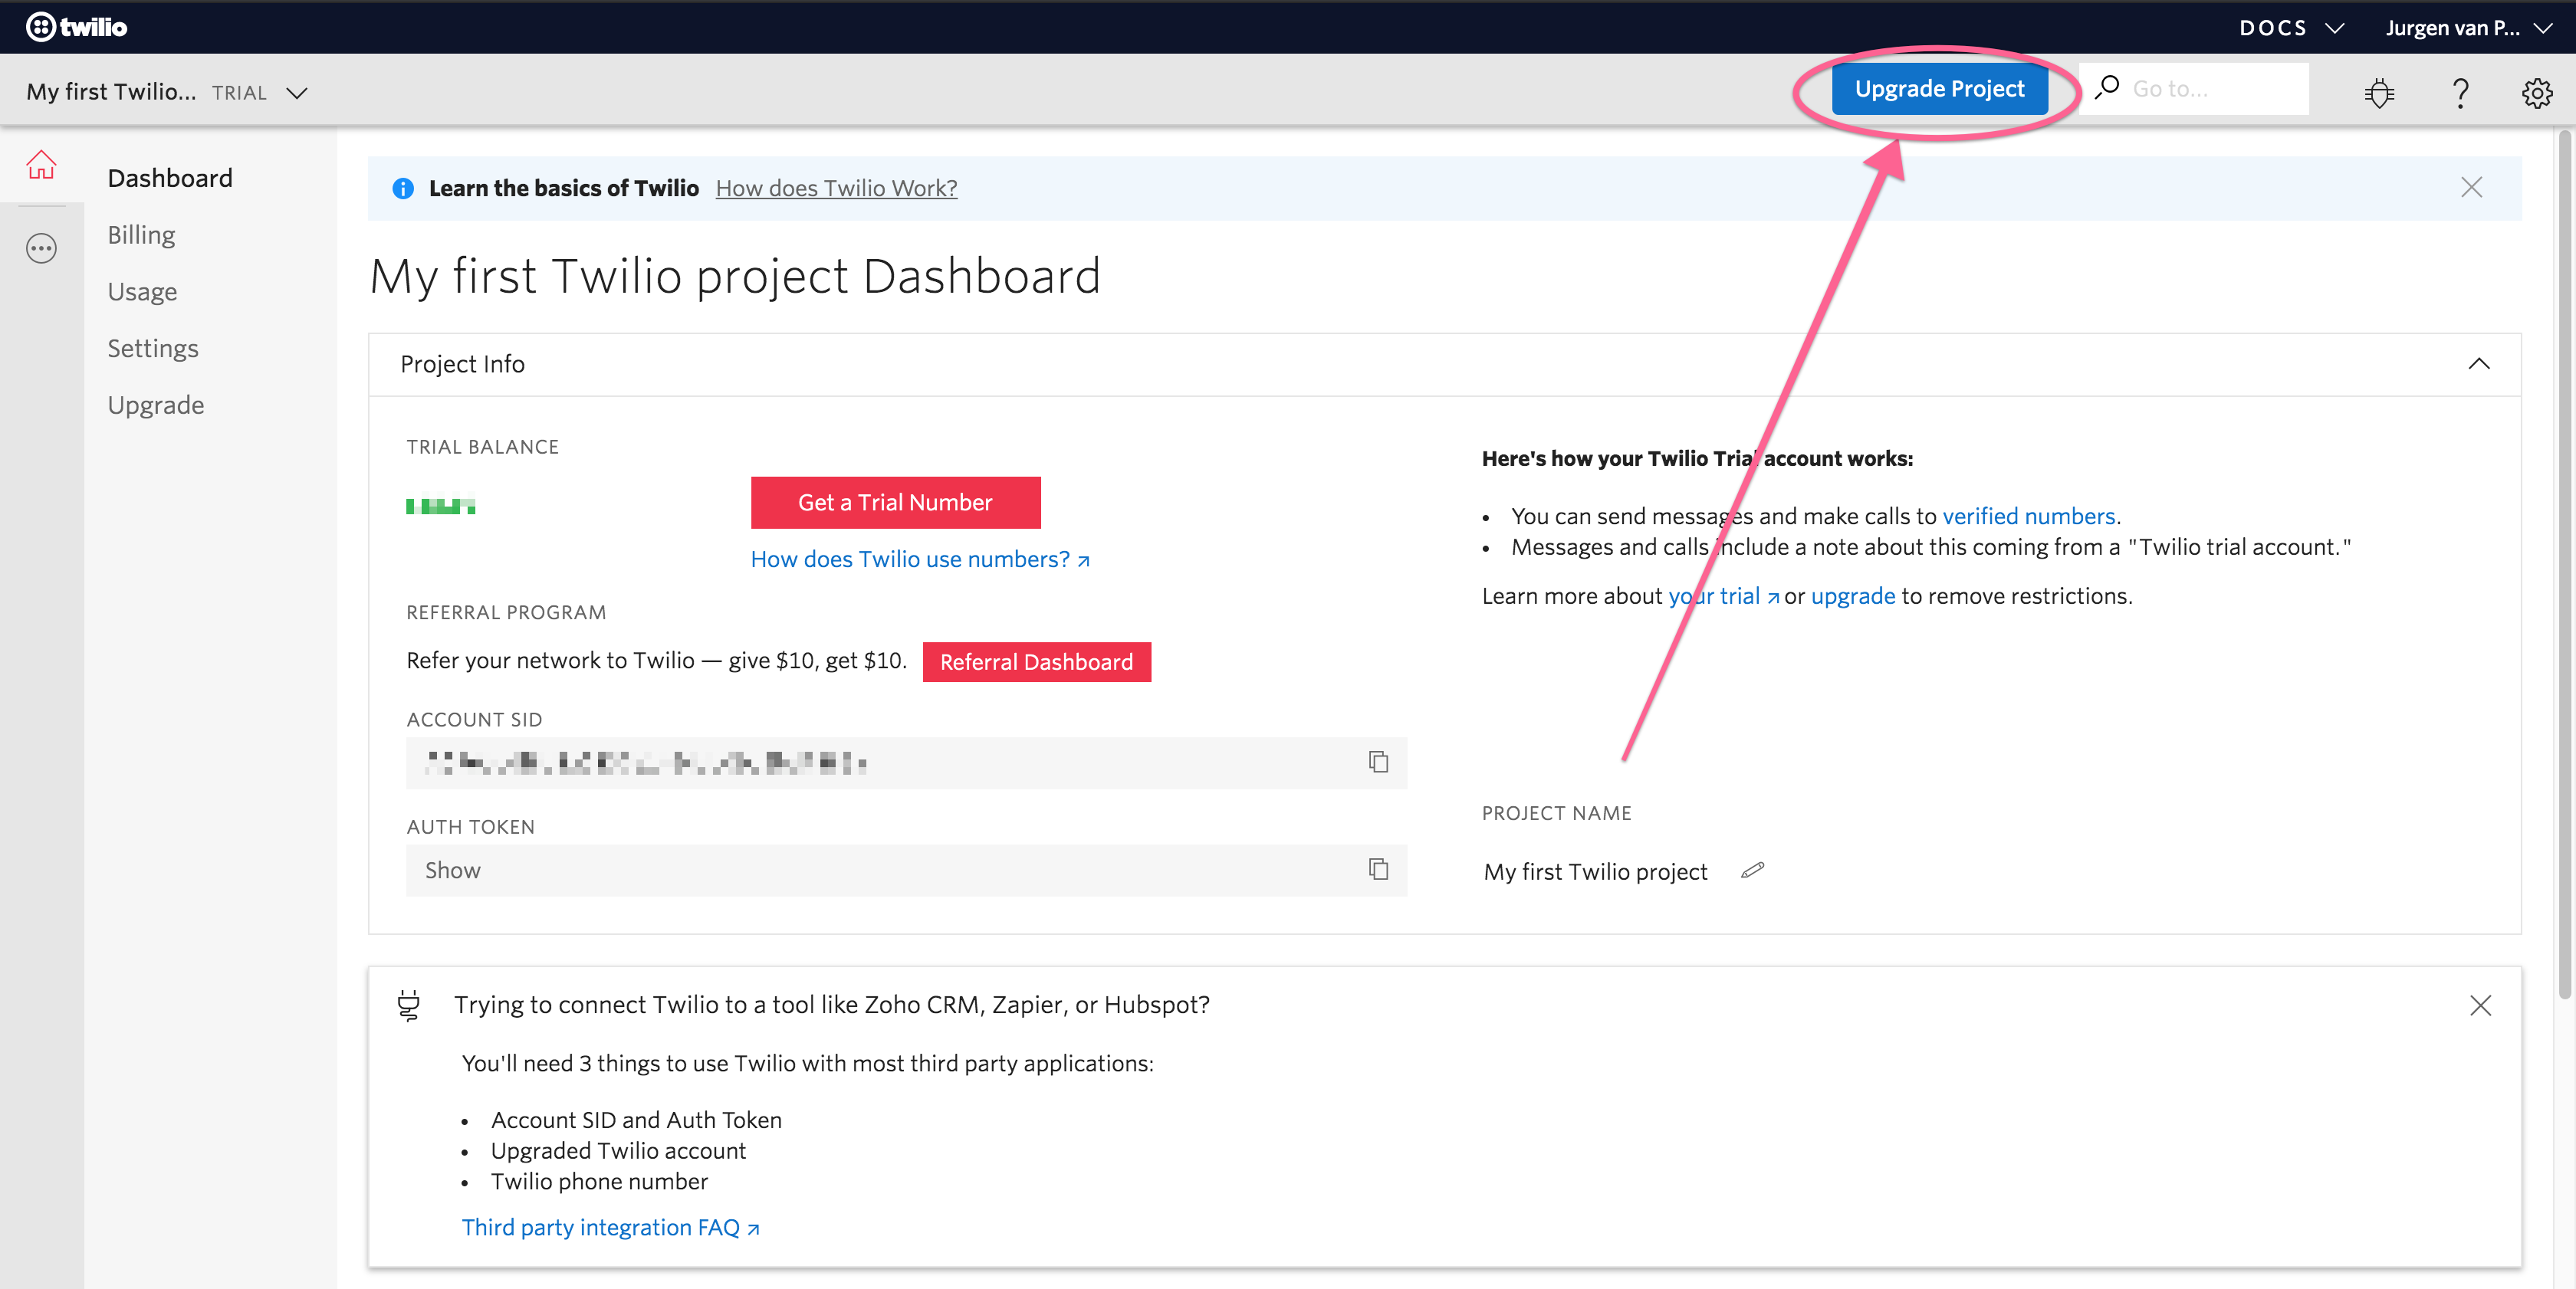This screenshot has width=2576, height=1289.
Task: Select Upgrade in the side menu
Action: (156, 405)
